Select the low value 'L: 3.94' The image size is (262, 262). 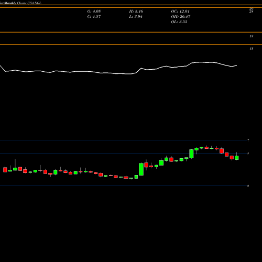[136, 17]
